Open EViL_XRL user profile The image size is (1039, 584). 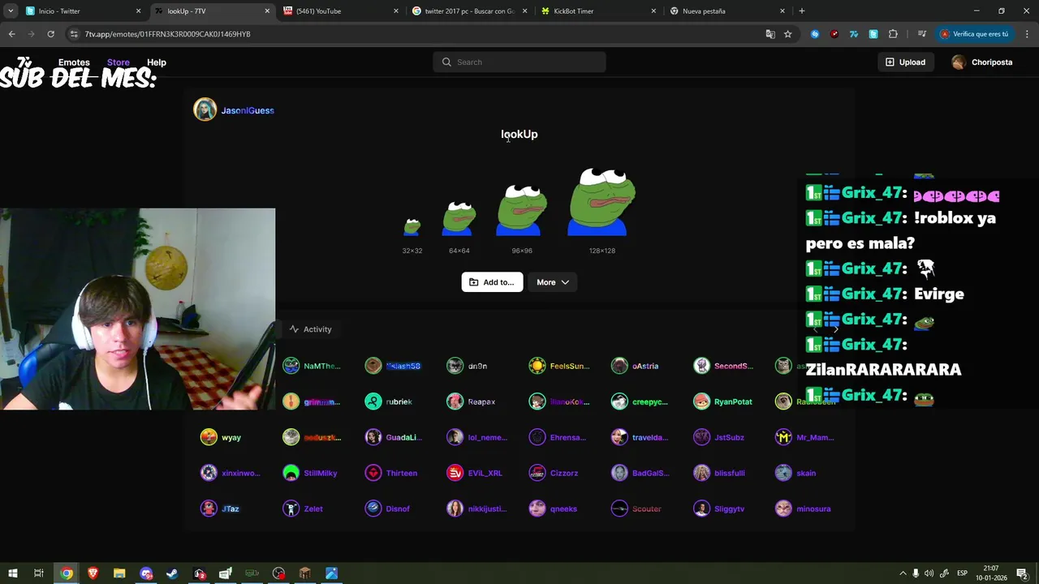(x=475, y=473)
